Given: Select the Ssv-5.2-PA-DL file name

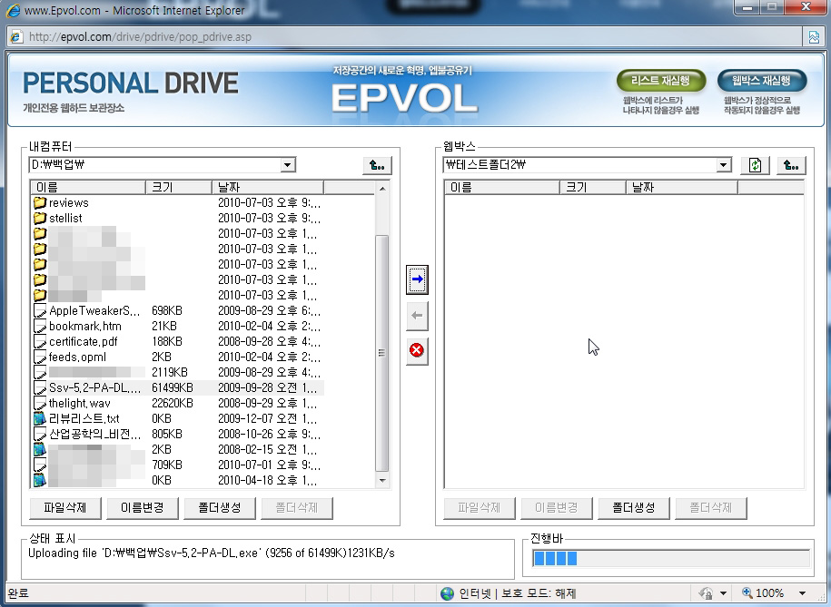Looking at the screenshot, I should coord(95,388).
